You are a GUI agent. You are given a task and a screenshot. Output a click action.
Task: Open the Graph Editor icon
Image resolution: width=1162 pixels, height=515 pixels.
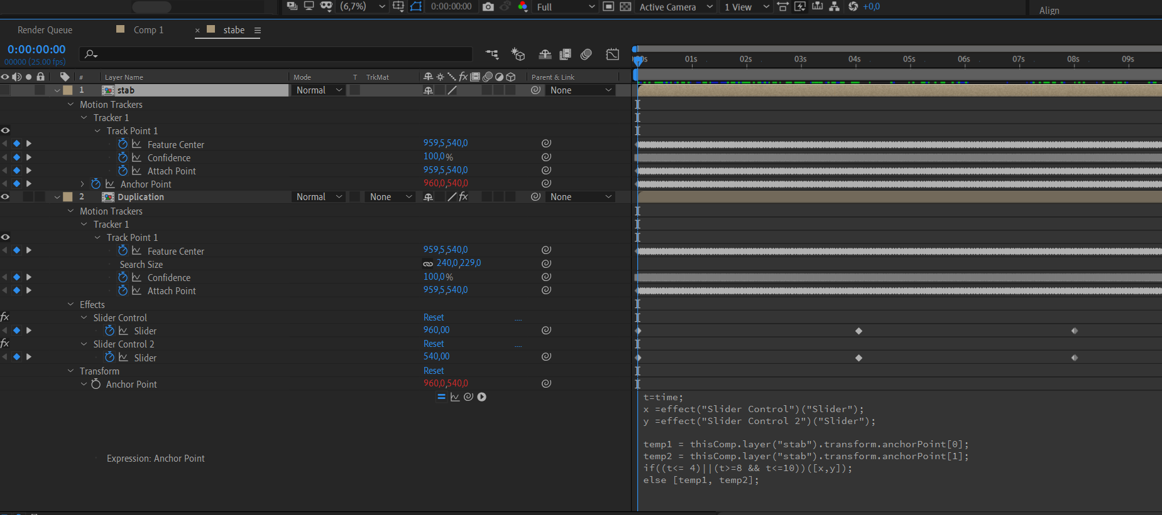click(x=612, y=55)
